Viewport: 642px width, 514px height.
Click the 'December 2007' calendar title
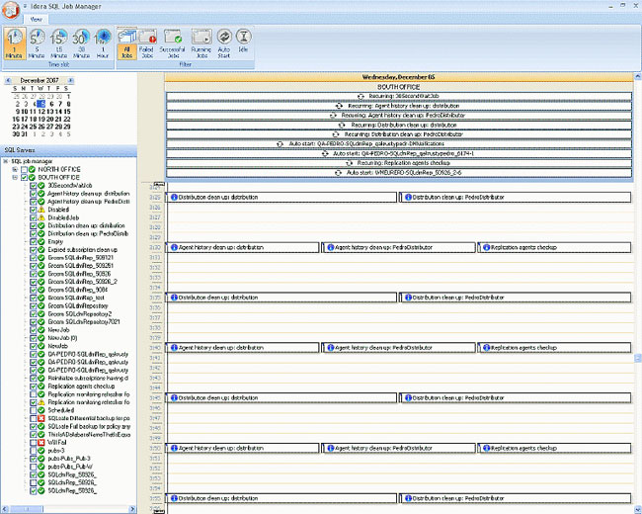point(40,81)
